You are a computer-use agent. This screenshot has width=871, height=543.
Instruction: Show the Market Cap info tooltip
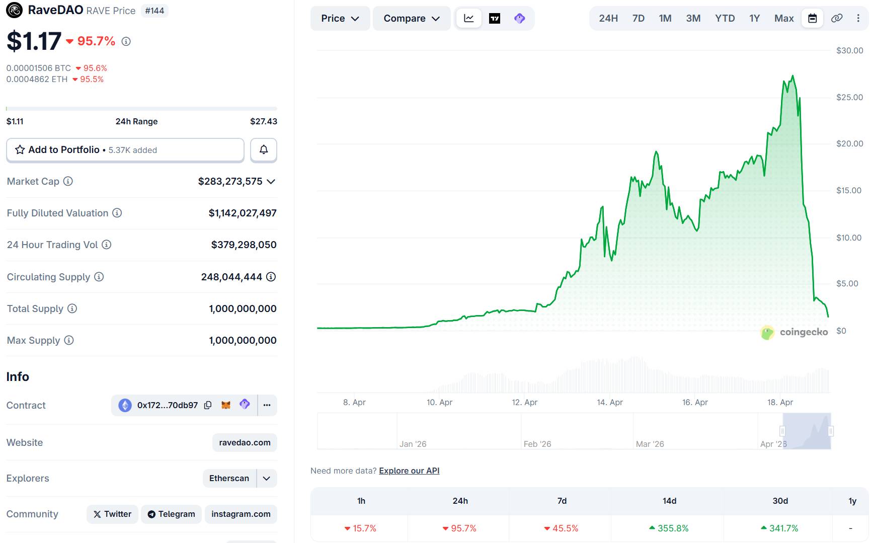click(x=68, y=182)
